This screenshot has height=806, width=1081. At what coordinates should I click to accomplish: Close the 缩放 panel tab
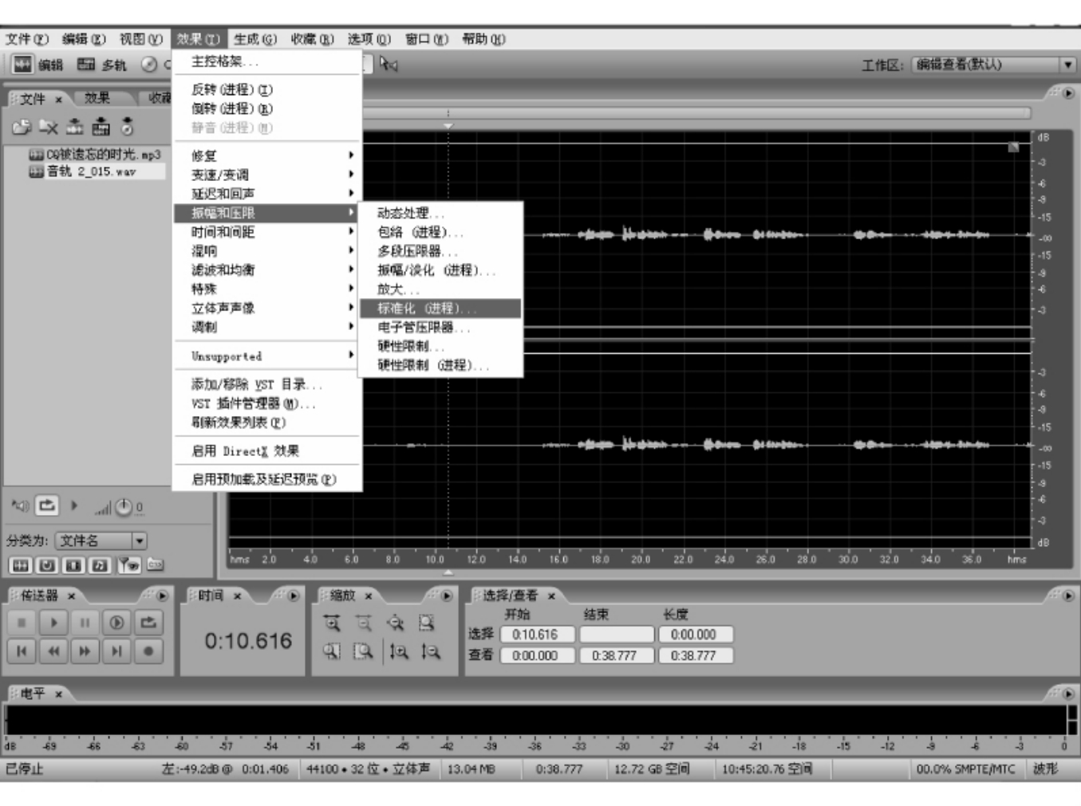pyautogui.click(x=369, y=596)
